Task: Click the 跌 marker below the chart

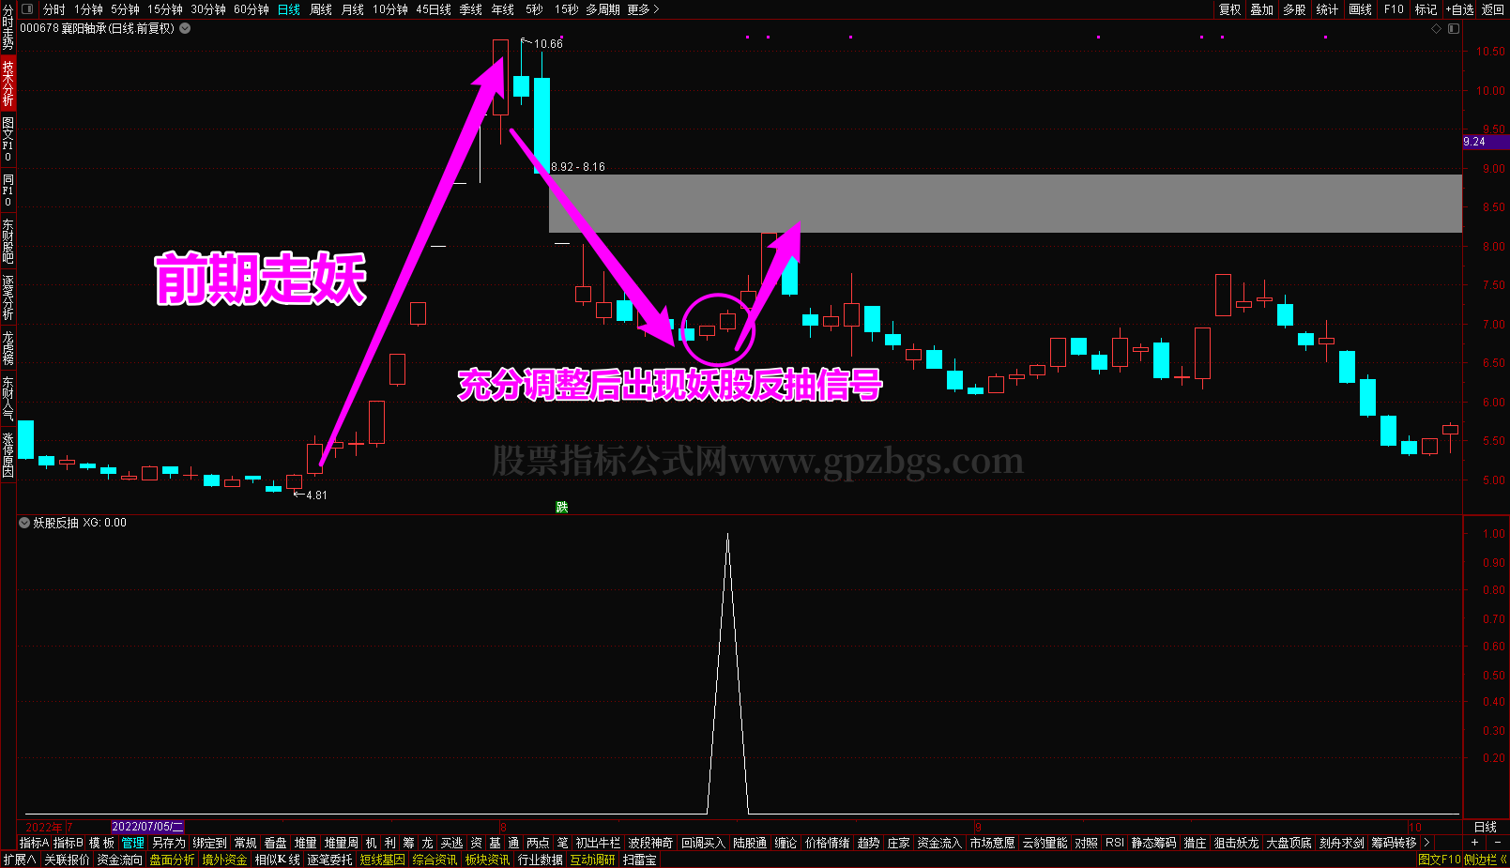Action: click(x=562, y=508)
